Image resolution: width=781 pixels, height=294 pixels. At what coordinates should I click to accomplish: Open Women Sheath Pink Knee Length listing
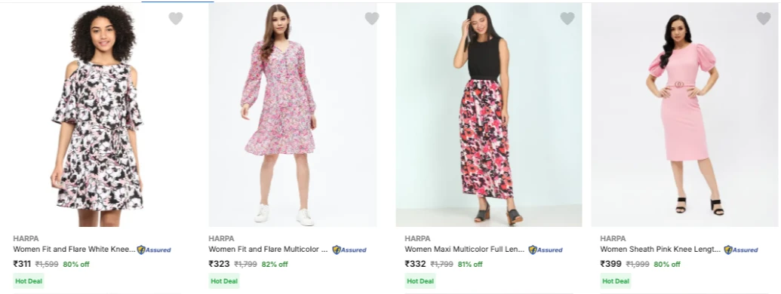click(660, 250)
